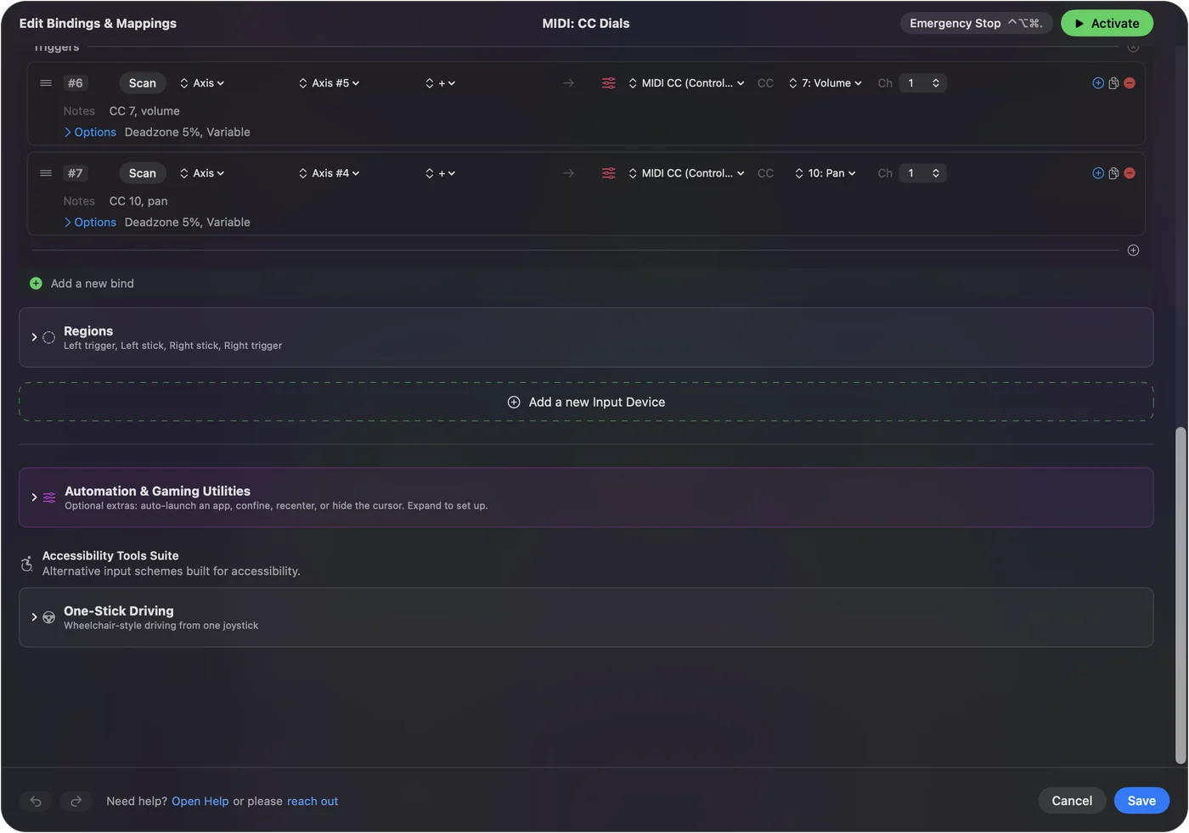Click the add icon in bind #6 row
The height and width of the screenshot is (833, 1189).
(x=1098, y=83)
